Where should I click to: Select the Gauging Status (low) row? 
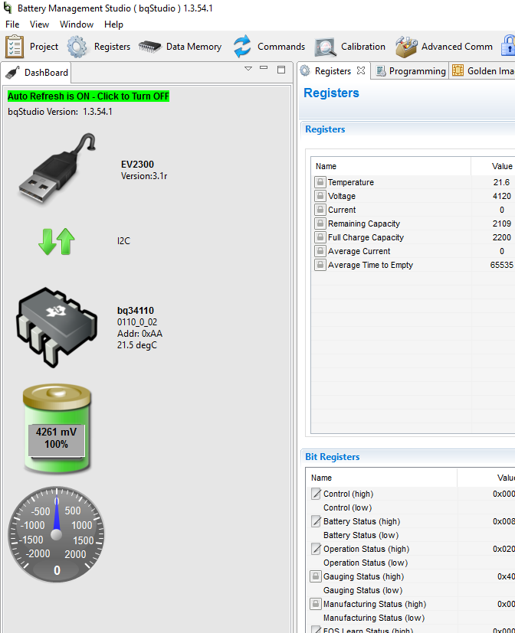410,590
